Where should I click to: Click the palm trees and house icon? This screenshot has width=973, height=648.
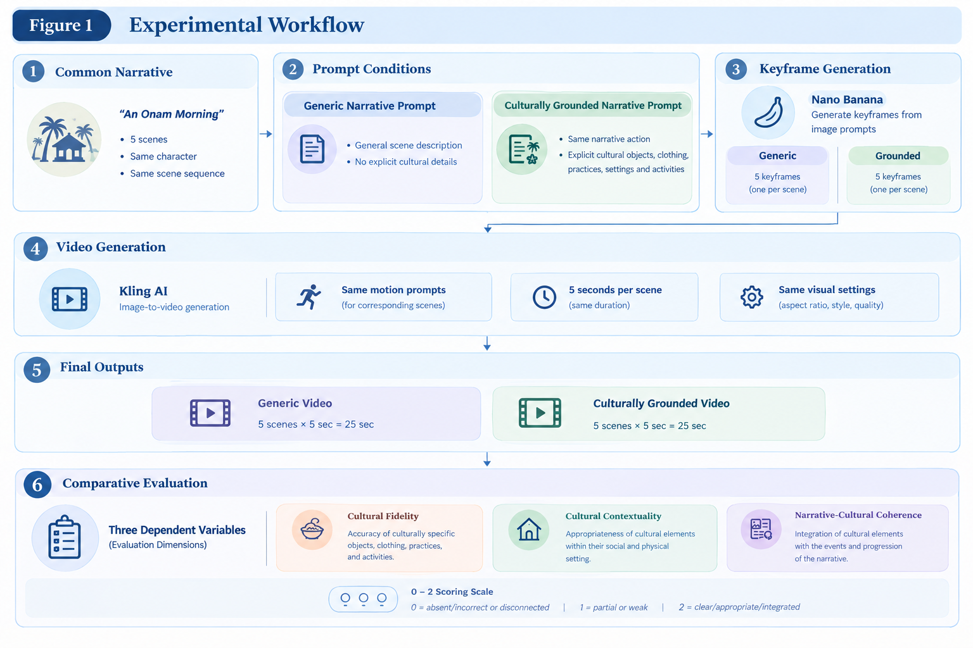click(x=64, y=139)
